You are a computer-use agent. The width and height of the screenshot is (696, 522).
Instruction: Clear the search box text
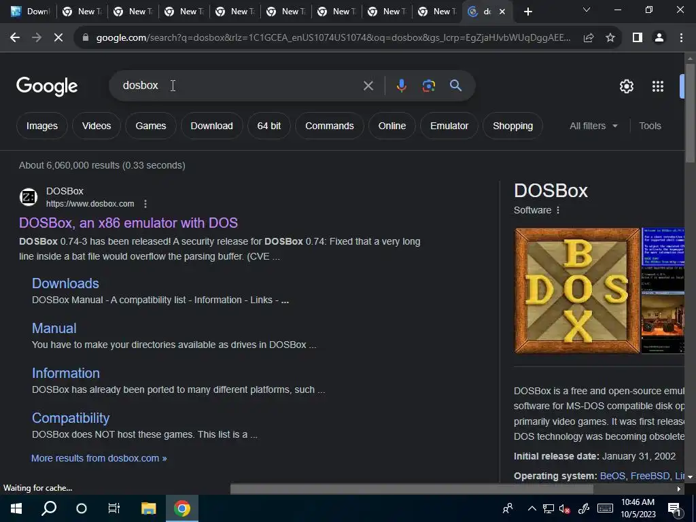(368, 86)
